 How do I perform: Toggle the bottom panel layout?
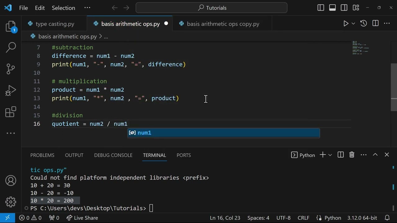click(x=332, y=8)
